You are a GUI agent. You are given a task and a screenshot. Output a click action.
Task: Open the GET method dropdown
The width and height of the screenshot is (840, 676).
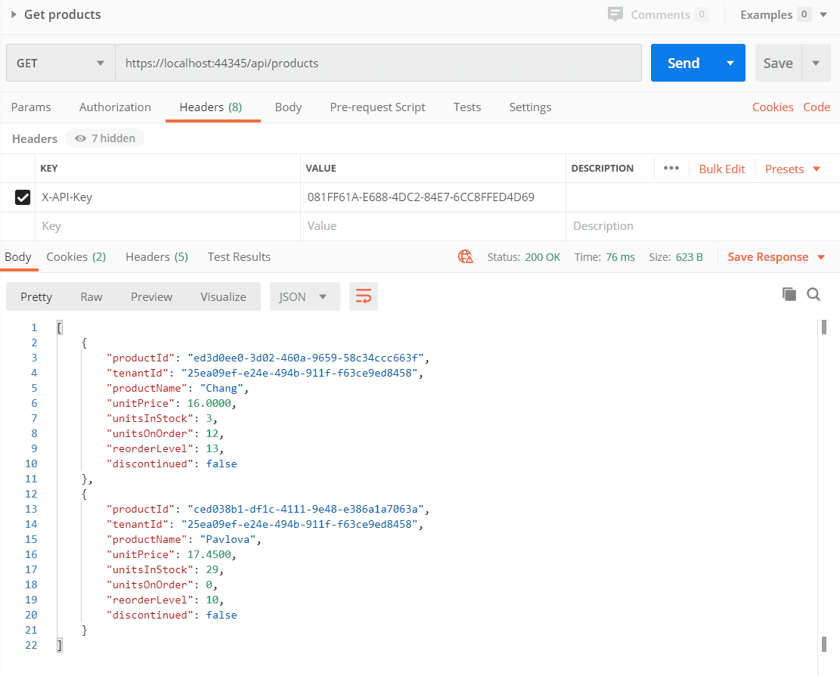60,64
